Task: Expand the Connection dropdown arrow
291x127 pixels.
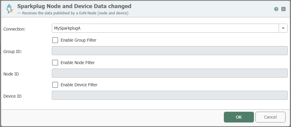Action: 283,28
